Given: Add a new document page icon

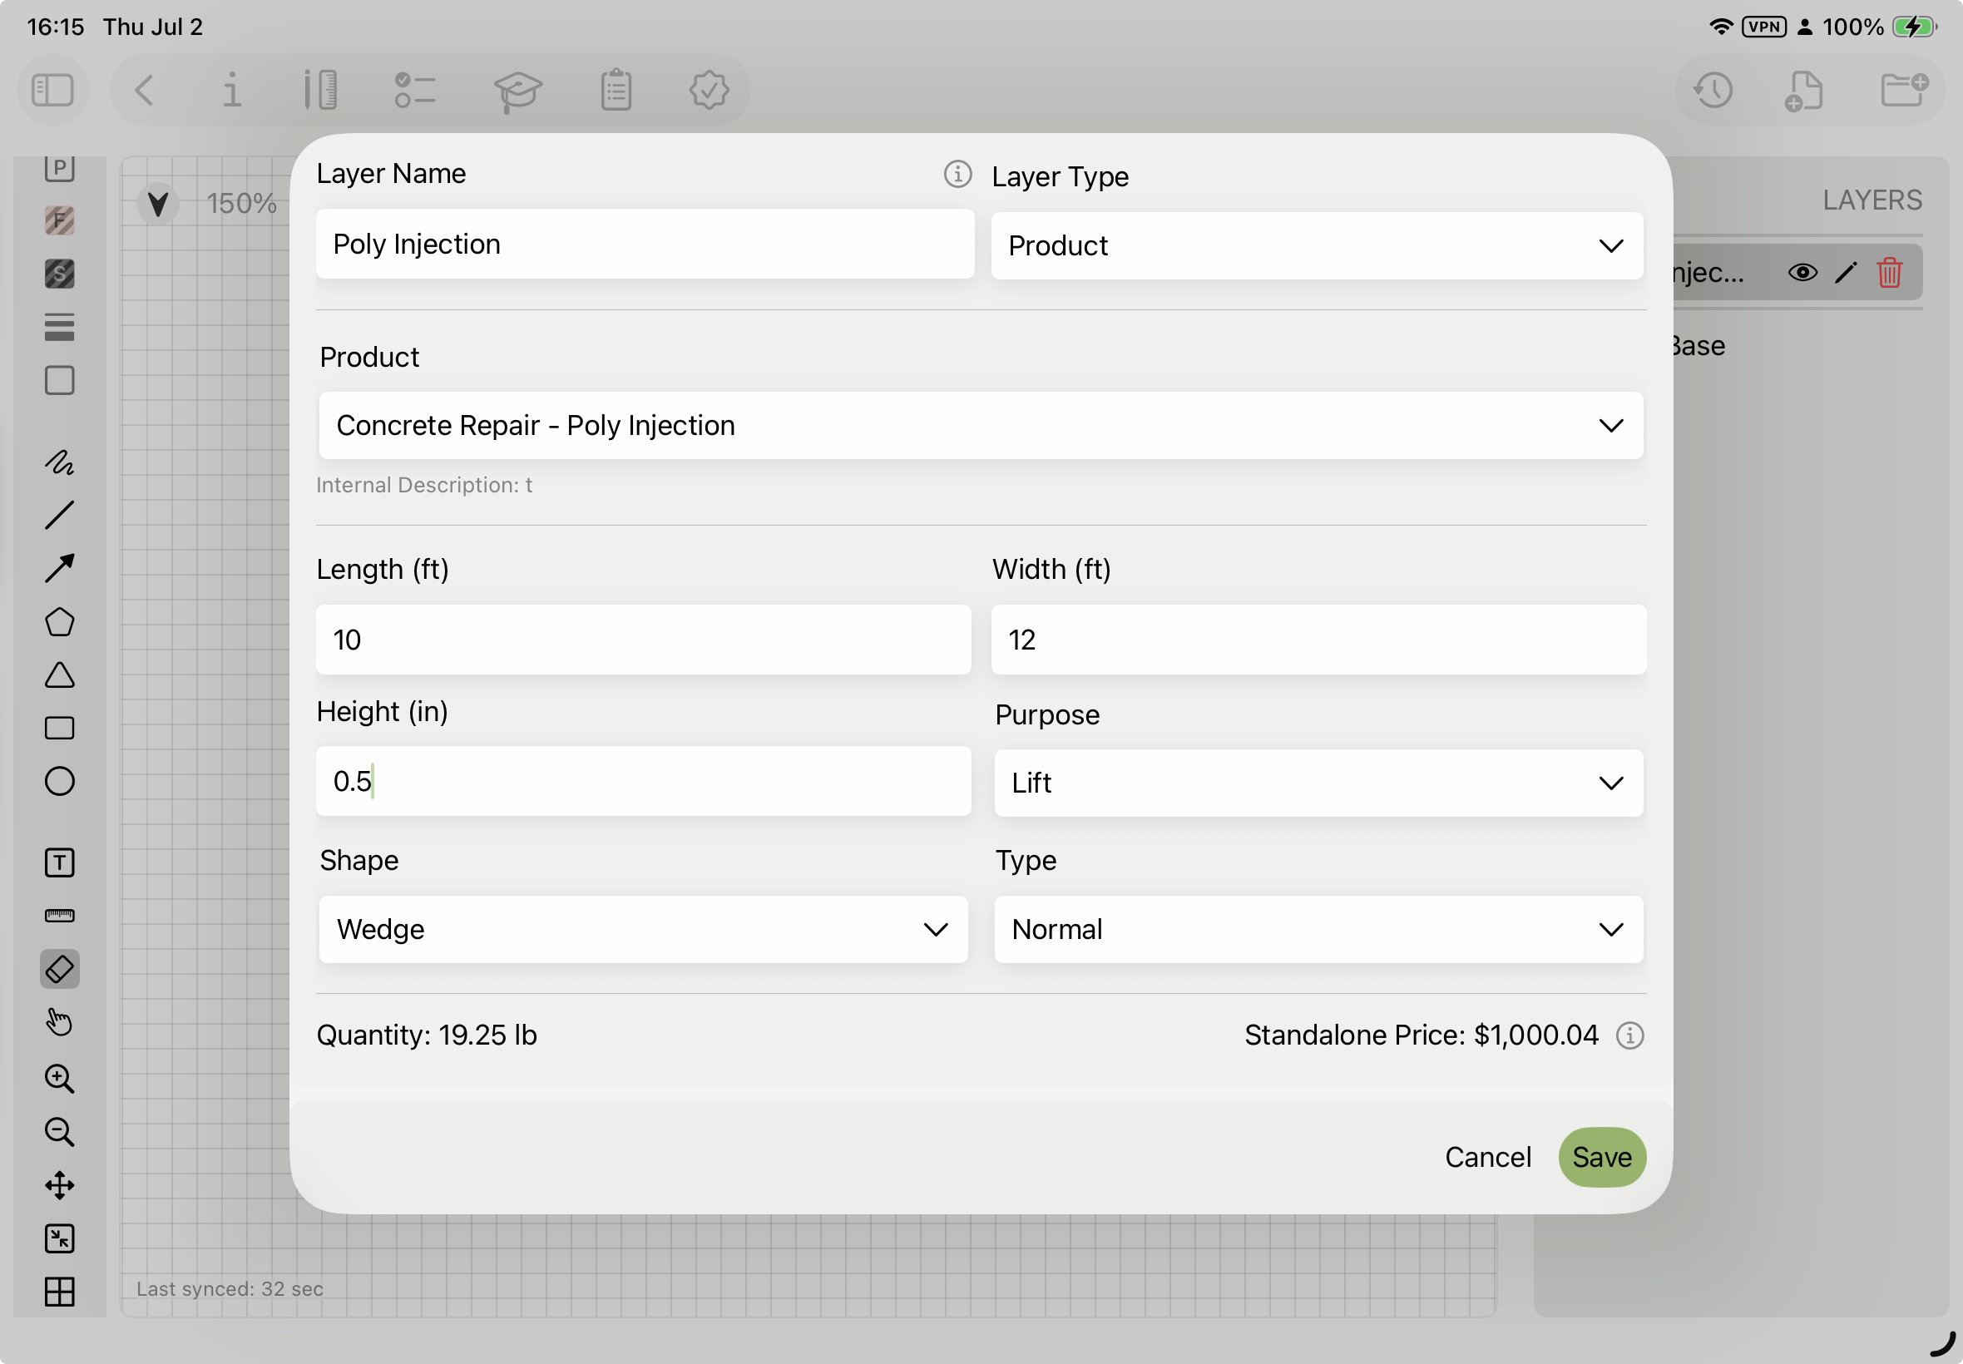Looking at the screenshot, I should [1804, 91].
